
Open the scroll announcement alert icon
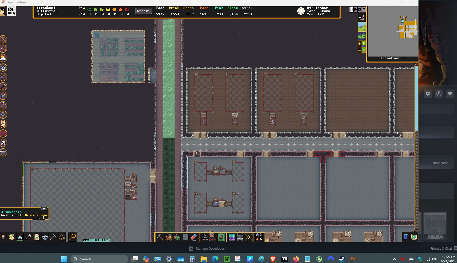point(3,124)
